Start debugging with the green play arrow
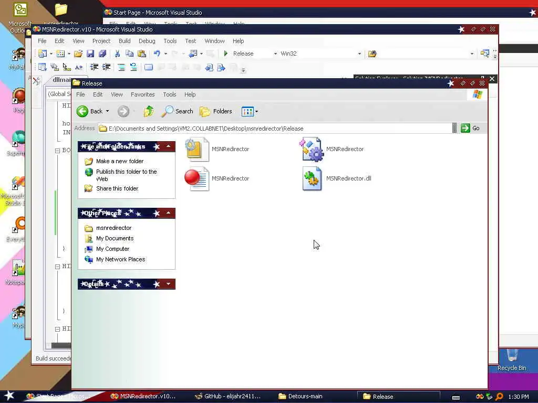The height and width of the screenshot is (403, 538). coord(226,54)
